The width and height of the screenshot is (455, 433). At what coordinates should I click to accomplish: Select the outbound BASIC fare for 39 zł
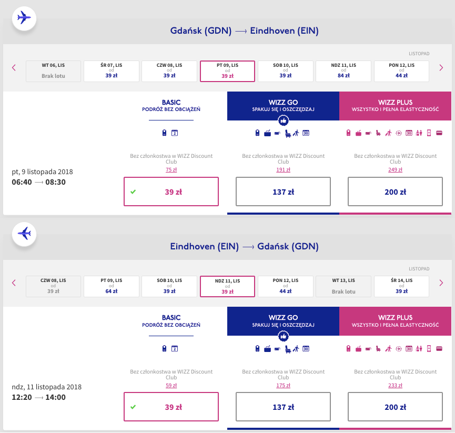[171, 192]
